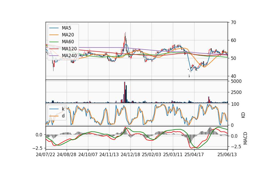Click the 25/02/03 date label
Image resolution: width=253 pixels, height=182 pixels.
click(x=152, y=155)
